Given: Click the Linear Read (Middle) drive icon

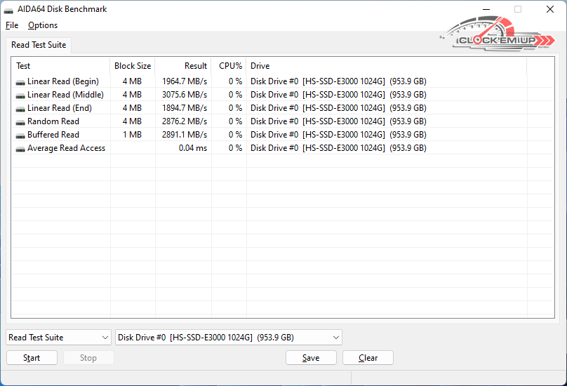Looking at the screenshot, I should click(x=20, y=95).
